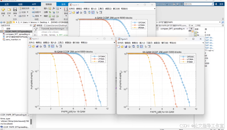227x130 pixels.
Task: Expand the 查找 dropdown arrow
Action: click(41, 16)
